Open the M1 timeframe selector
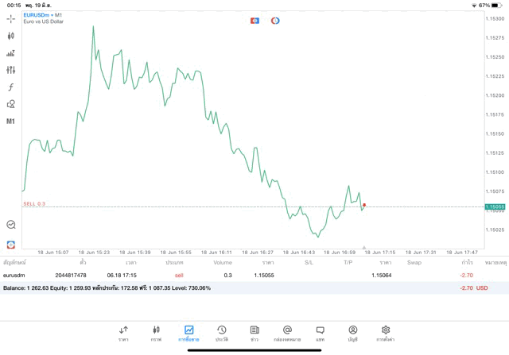 coord(10,122)
